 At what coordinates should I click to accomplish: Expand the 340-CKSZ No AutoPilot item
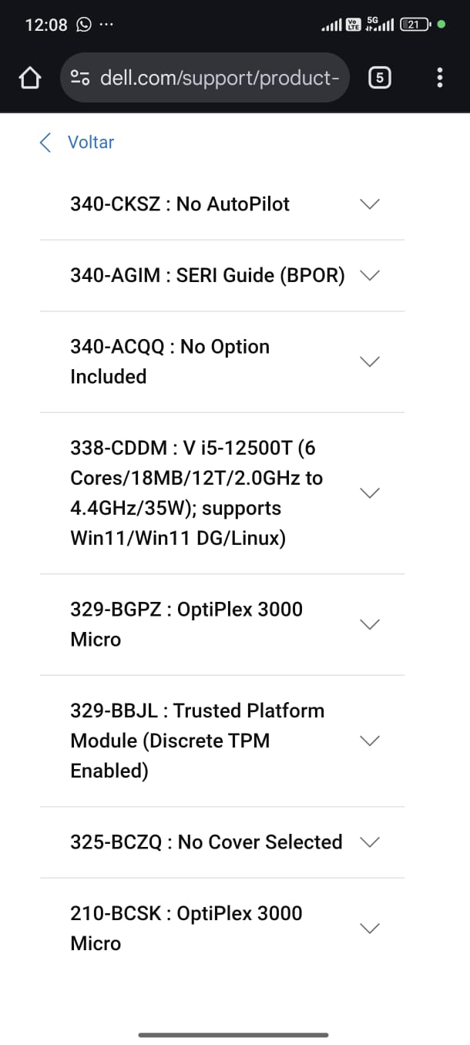click(x=371, y=204)
